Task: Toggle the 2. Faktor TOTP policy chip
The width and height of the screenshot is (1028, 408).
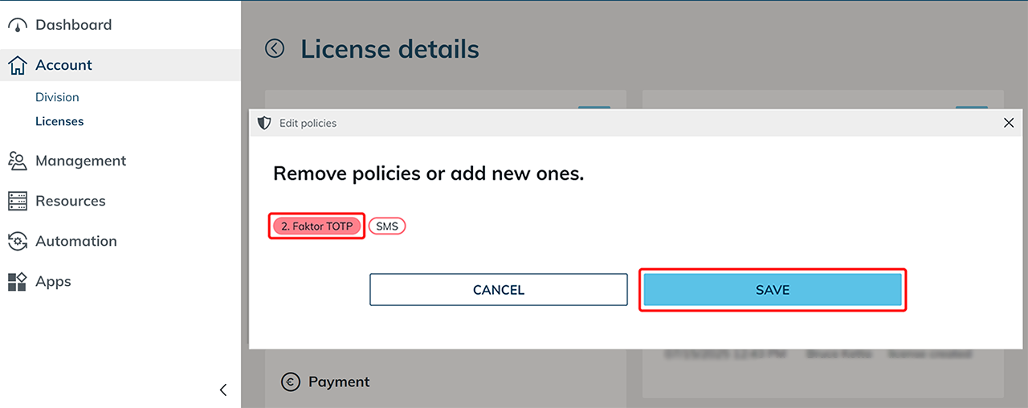Action: pos(316,226)
